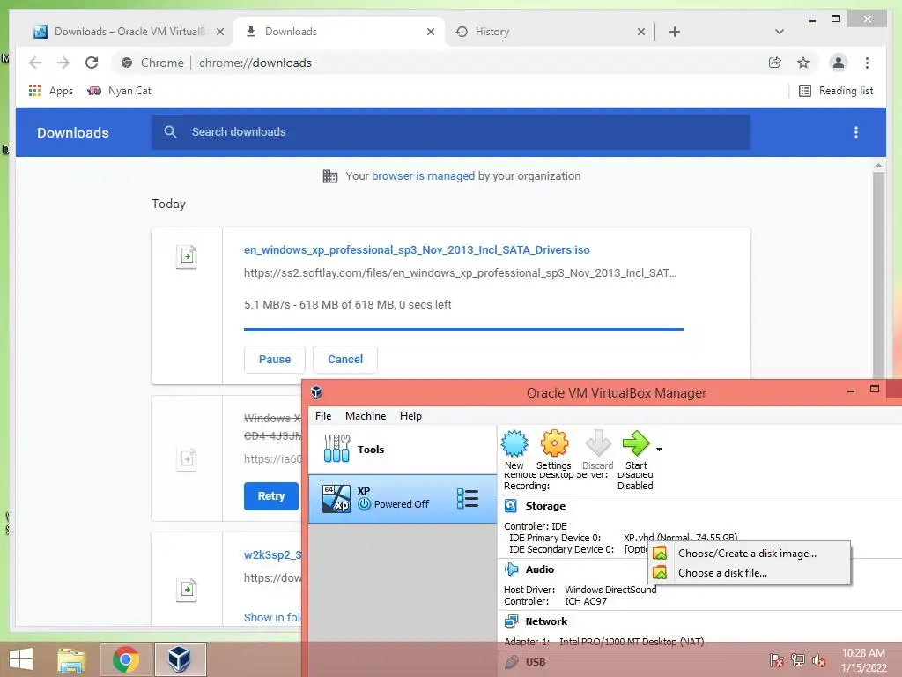Reload the Chrome page
The height and width of the screenshot is (677, 902).
click(x=92, y=63)
